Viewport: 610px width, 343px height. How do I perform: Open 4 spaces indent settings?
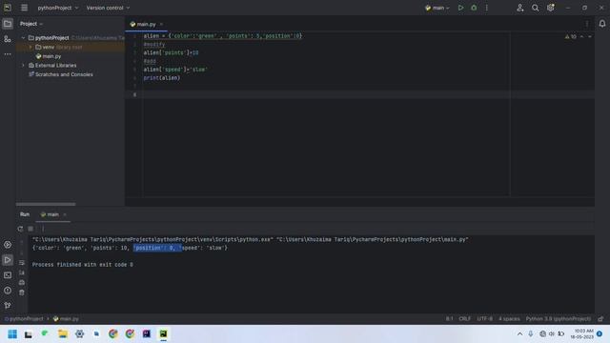(509, 319)
